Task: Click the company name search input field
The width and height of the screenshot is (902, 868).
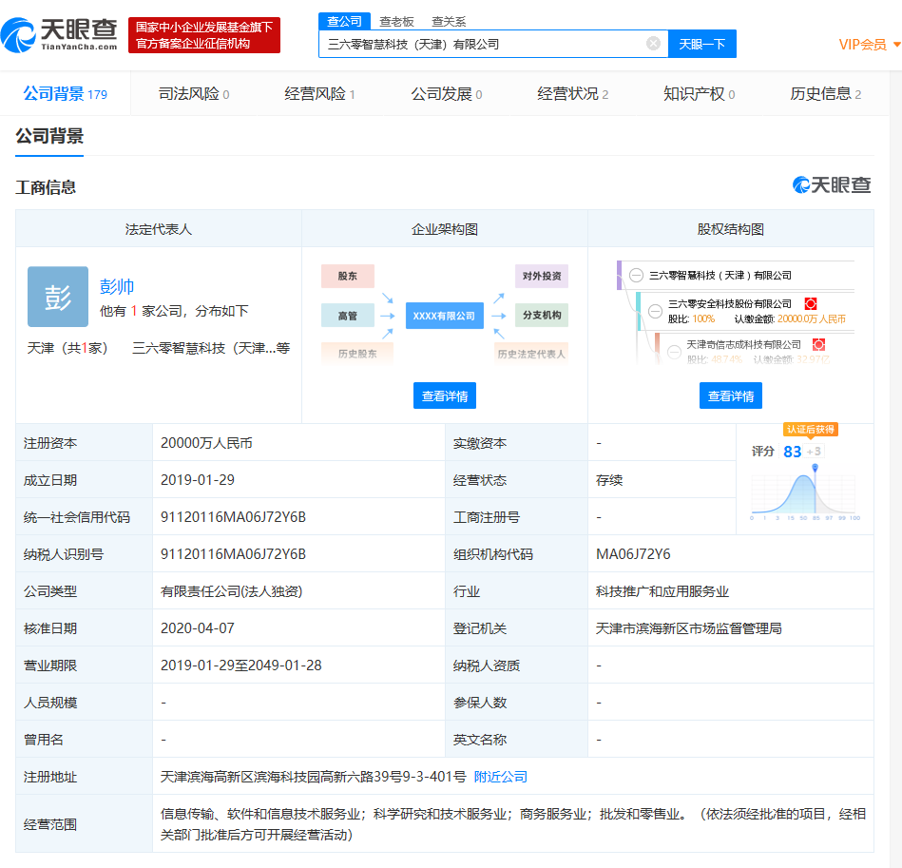Action: (x=483, y=44)
